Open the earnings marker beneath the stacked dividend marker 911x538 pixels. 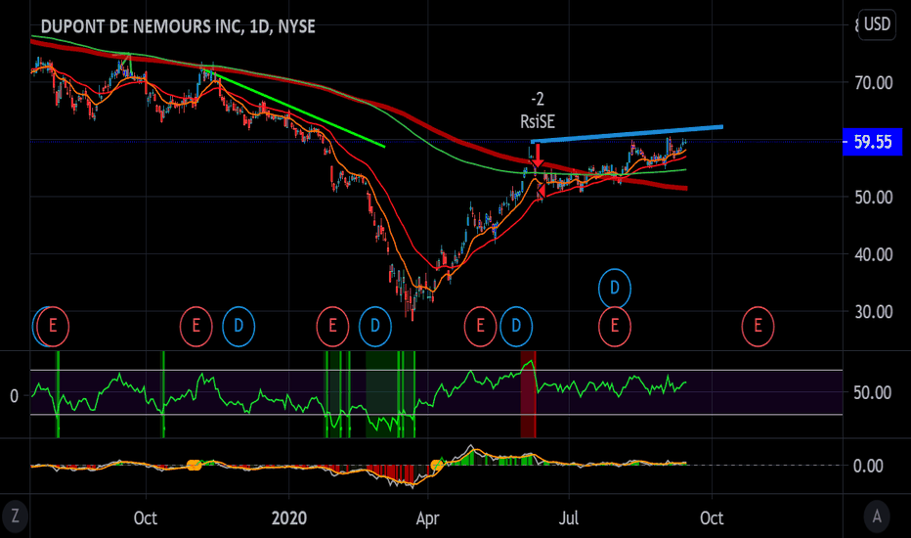[x=615, y=326]
